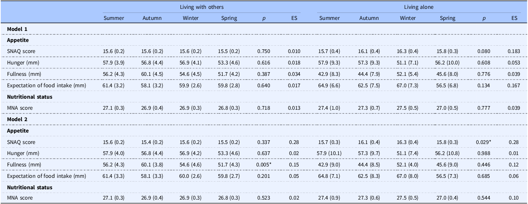Click the "Living alone" group header

417,7
